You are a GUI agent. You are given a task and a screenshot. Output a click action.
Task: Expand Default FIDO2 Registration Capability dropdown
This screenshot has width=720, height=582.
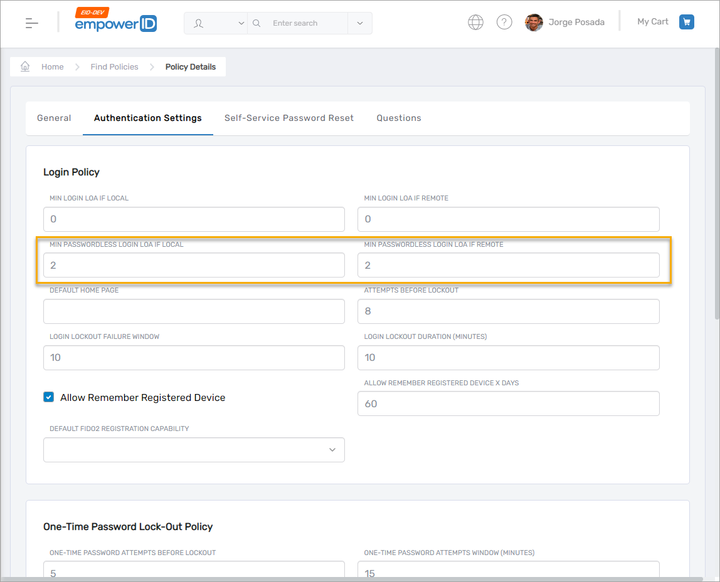(x=194, y=450)
